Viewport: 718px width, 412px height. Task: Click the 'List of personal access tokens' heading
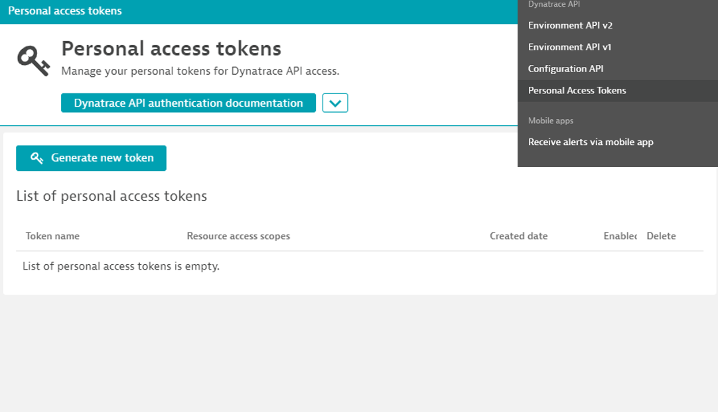[x=111, y=196]
